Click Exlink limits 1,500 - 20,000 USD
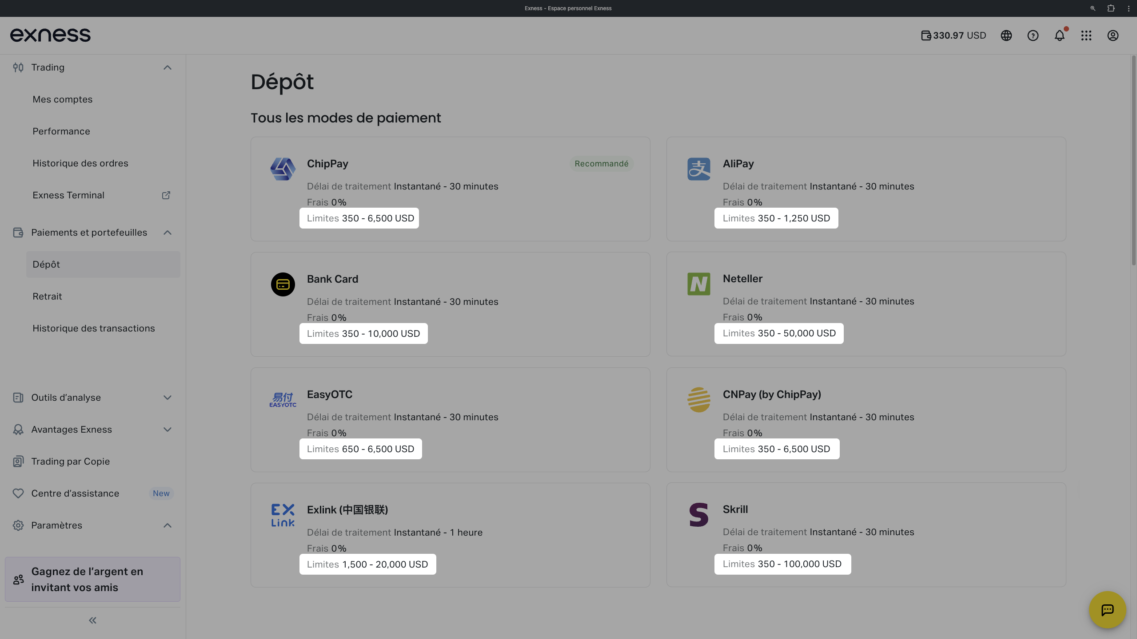The width and height of the screenshot is (1137, 639). click(367, 564)
